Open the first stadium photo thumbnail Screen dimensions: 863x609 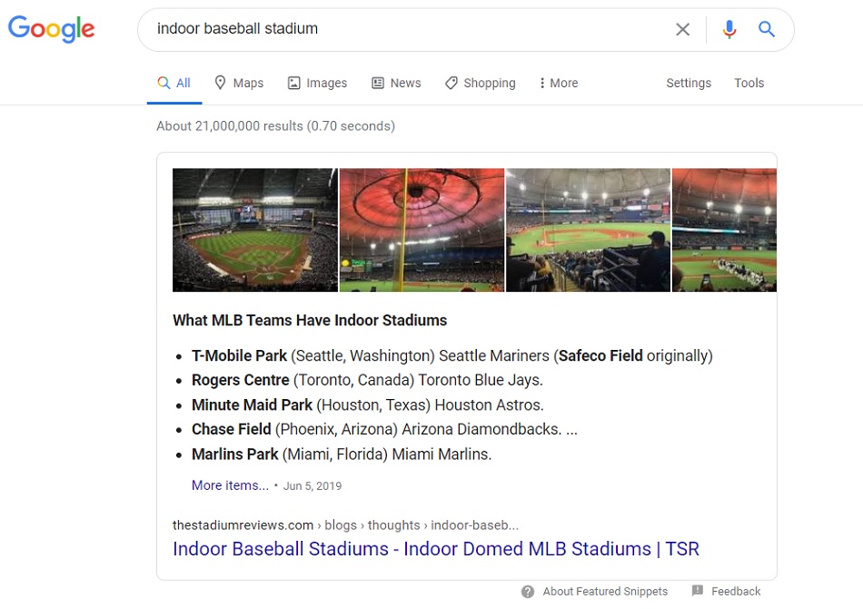tap(255, 230)
